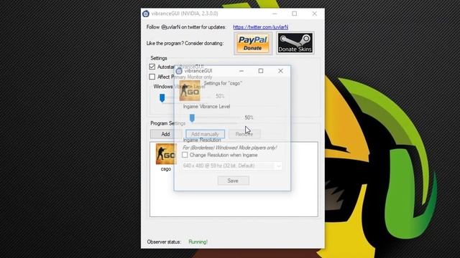The height and width of the screenshot is (258, 460).
Task: Maximize the csgo settings dialog
Action: tap(260, 71)
